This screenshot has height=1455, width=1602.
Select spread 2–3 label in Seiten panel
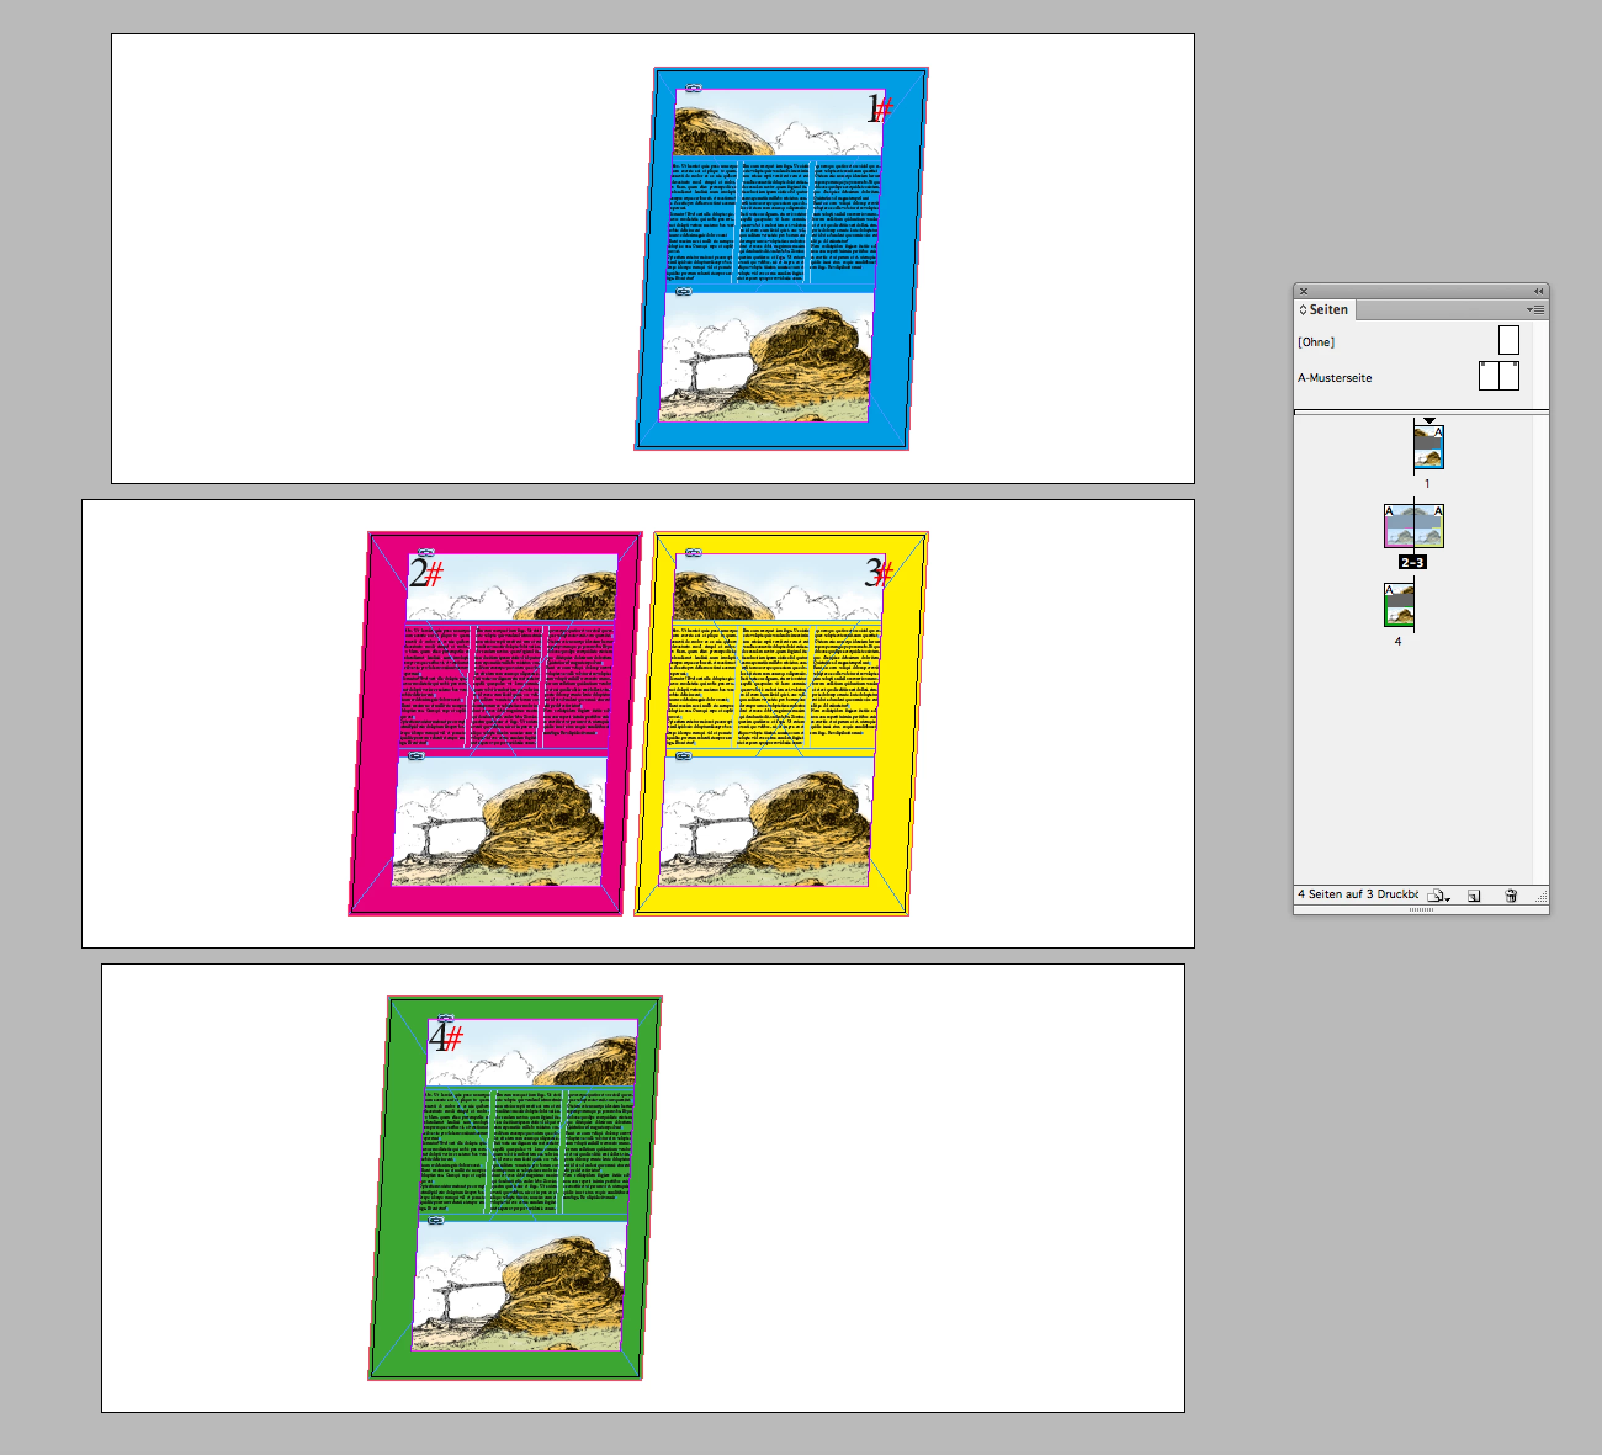(1412, 562)
